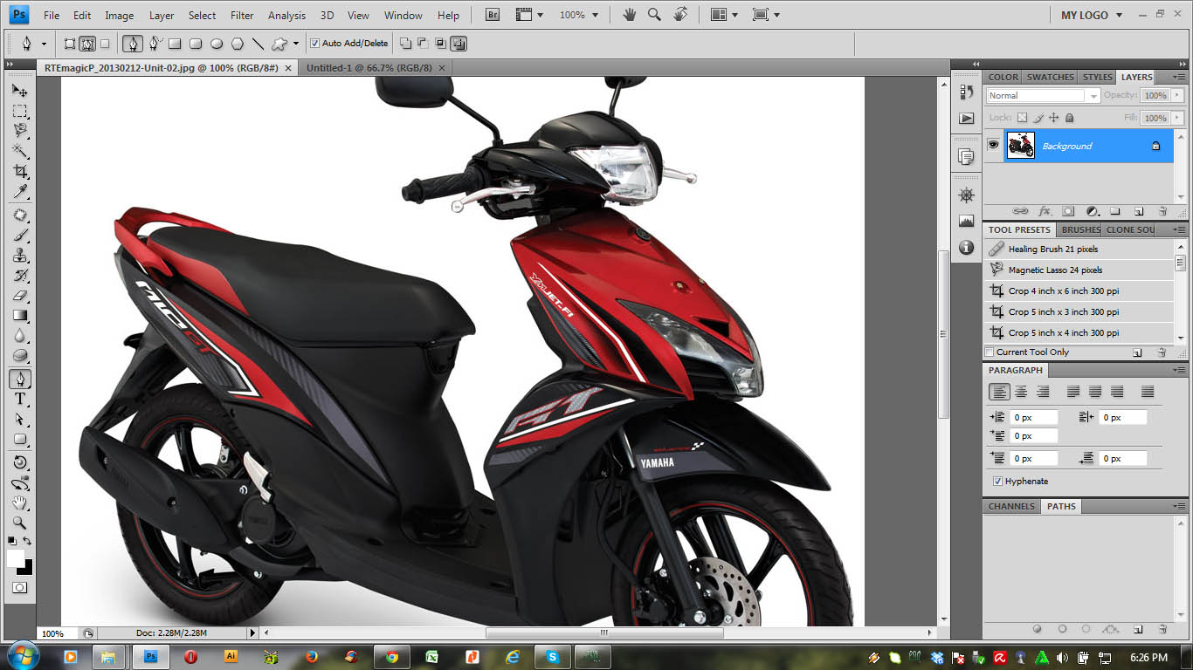Select the Rectangular Marquee tool
This screenshot has width=1193, height=670.
click(x=19, y=111)
